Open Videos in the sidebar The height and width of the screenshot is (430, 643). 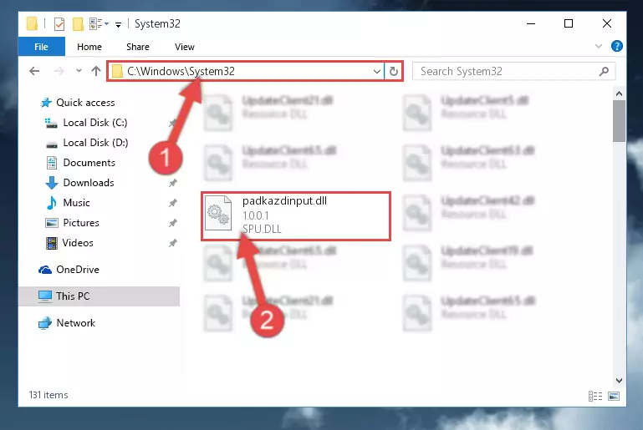(x=78, y=243)
